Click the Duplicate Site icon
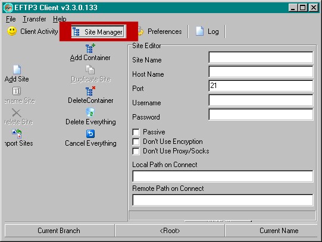Image resolution: width=322 pixels, height=242 pixels. tap(90, 70)
